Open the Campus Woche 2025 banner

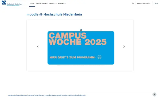[x=81, y=48]
